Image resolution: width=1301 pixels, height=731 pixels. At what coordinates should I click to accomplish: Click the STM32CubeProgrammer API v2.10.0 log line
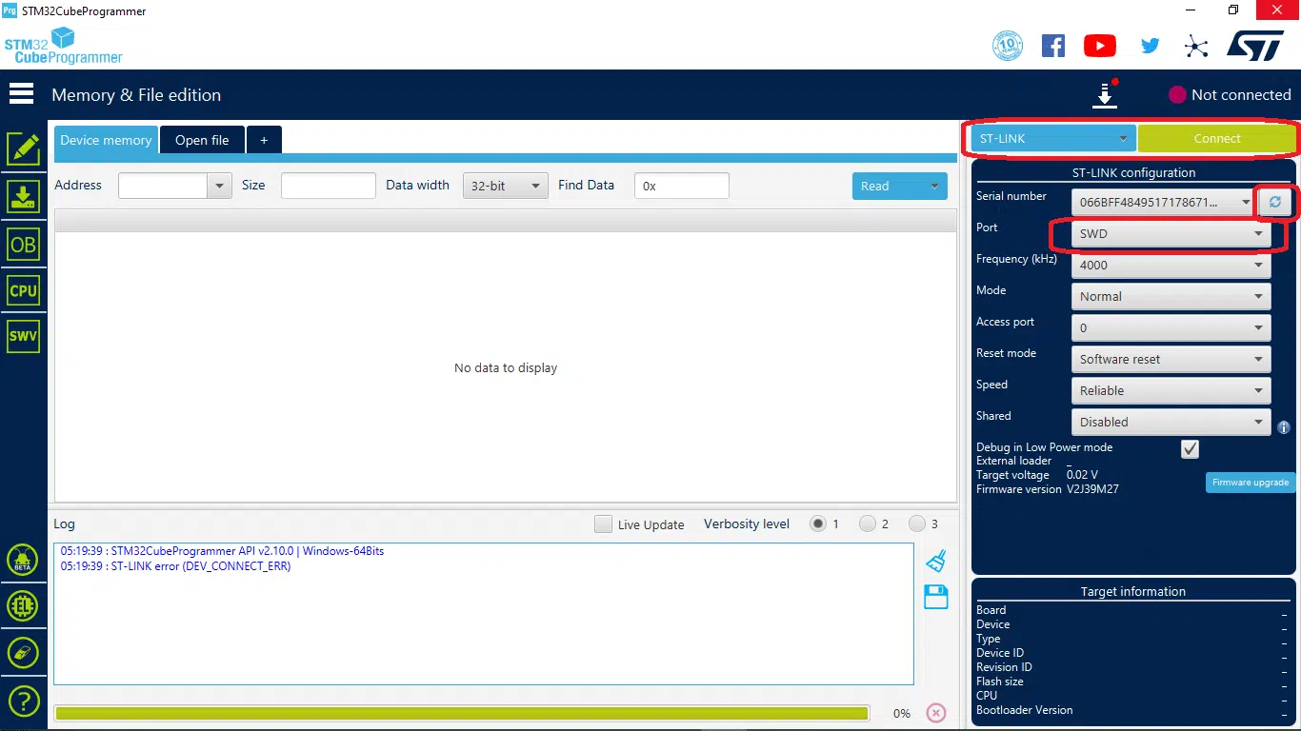222,551
